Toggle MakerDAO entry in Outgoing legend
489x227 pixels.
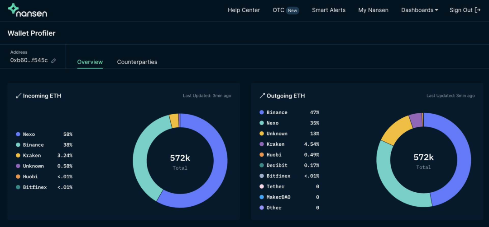point(289,197)
